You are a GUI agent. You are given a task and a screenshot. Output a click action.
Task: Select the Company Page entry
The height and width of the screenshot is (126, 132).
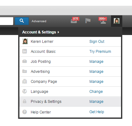point(44,82)
